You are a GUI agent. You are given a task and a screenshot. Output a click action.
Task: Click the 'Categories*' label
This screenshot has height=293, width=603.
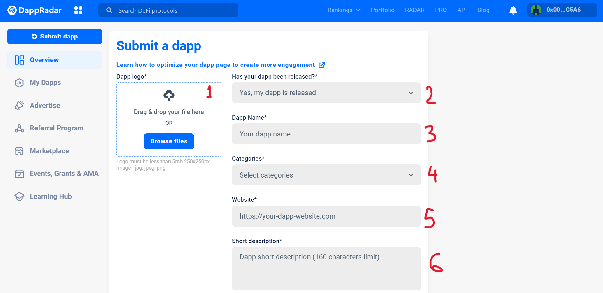(248, 158)
